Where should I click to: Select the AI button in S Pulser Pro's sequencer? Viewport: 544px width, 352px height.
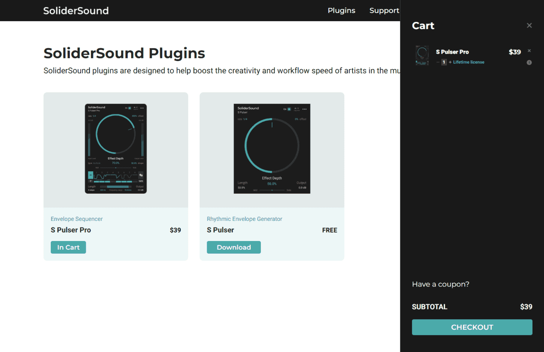point(91,174)
